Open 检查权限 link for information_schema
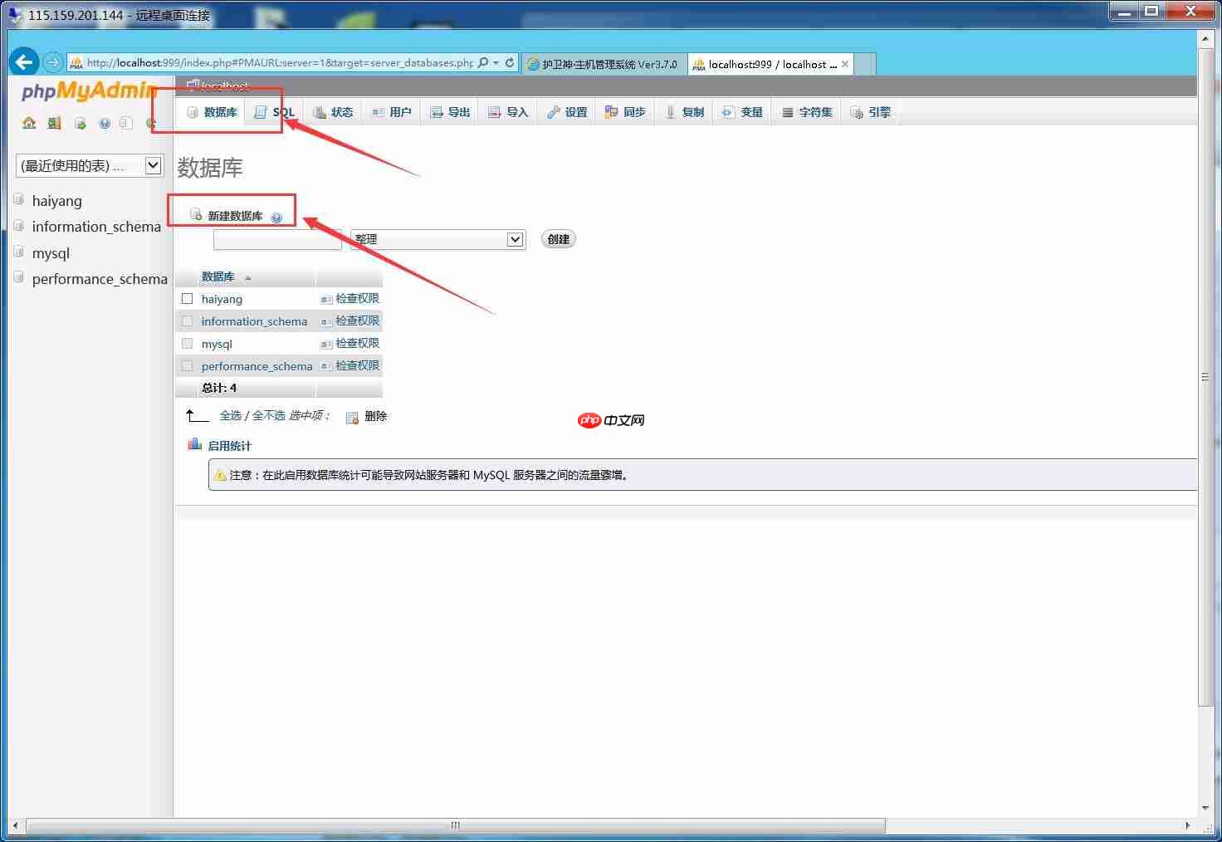The image size is (1222, 842). 356,321
